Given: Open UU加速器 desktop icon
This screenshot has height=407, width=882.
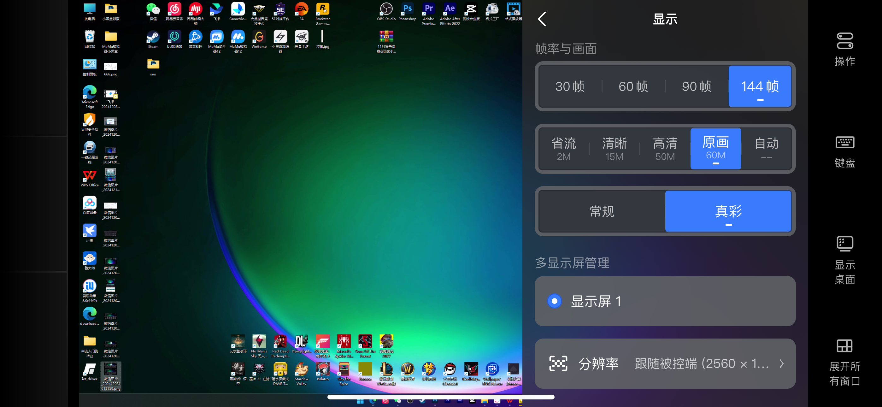Looking at the screenshot, I should [x=174, y=39].
